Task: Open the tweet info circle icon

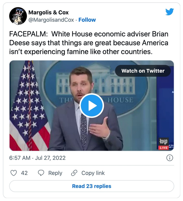Action: [170, 158]
